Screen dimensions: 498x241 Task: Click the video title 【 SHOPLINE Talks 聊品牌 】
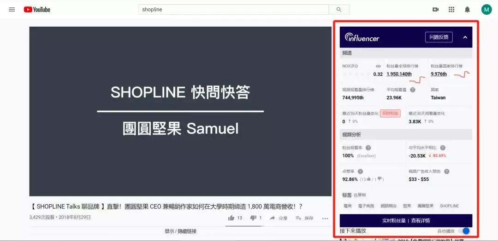pyautogui.click(x=167, y=207)
